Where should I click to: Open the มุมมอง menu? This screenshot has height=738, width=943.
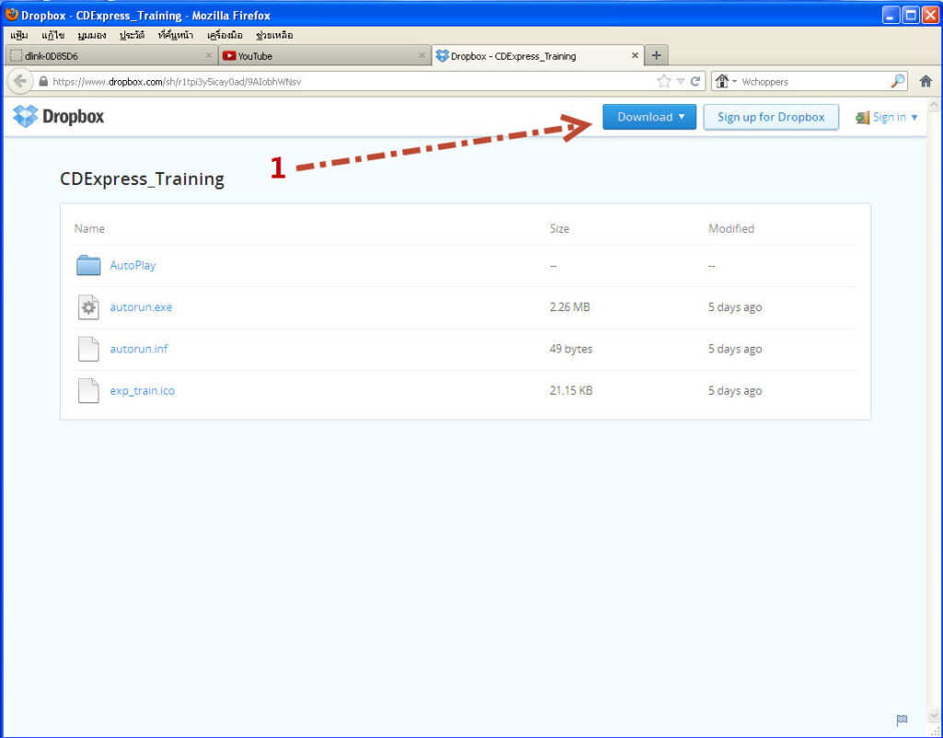92,35
